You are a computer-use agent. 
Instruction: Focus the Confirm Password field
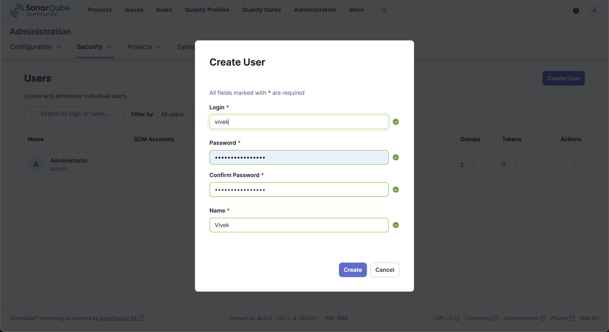coord(299,190)
